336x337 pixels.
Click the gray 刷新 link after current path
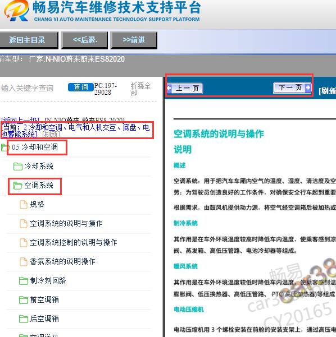(x=51, y=134)
